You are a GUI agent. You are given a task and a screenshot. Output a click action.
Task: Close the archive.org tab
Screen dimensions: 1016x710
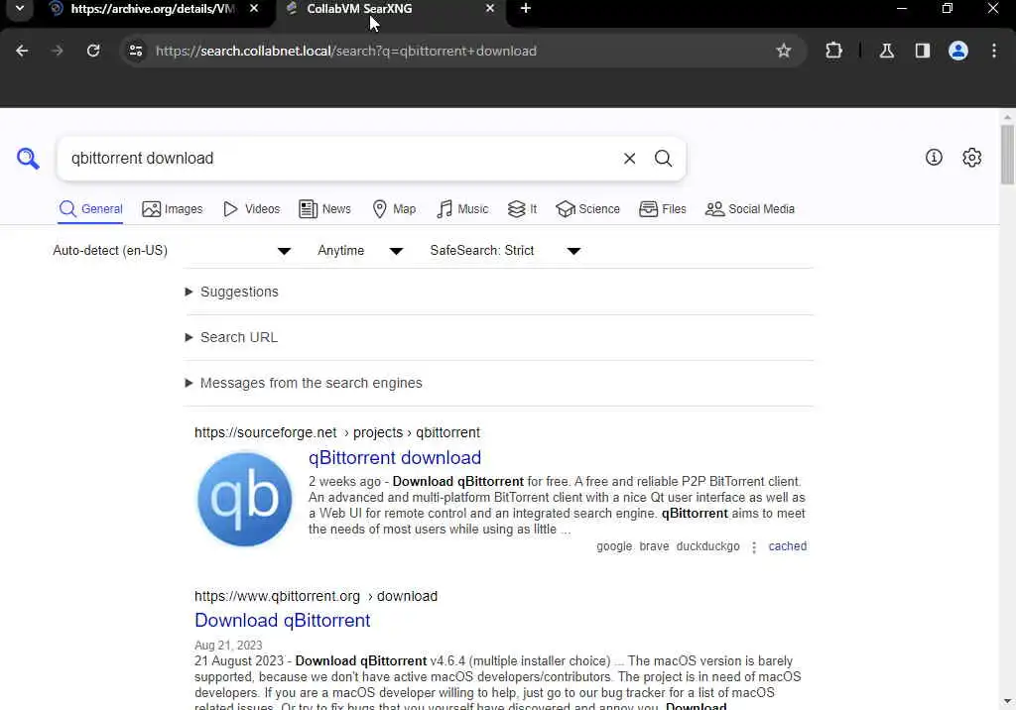click(x=254, y=8)
